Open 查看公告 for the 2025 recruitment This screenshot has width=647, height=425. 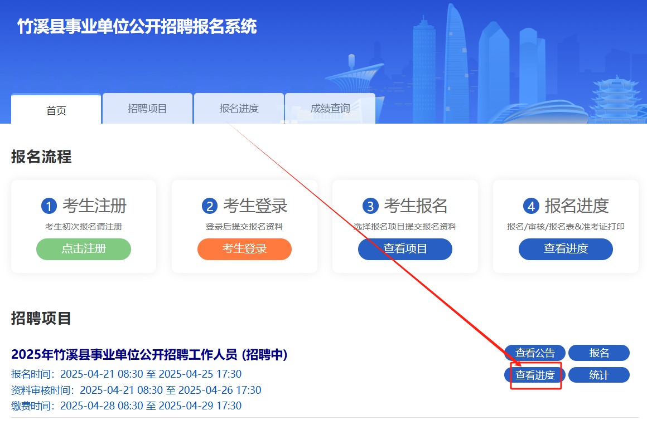(535, 353)
